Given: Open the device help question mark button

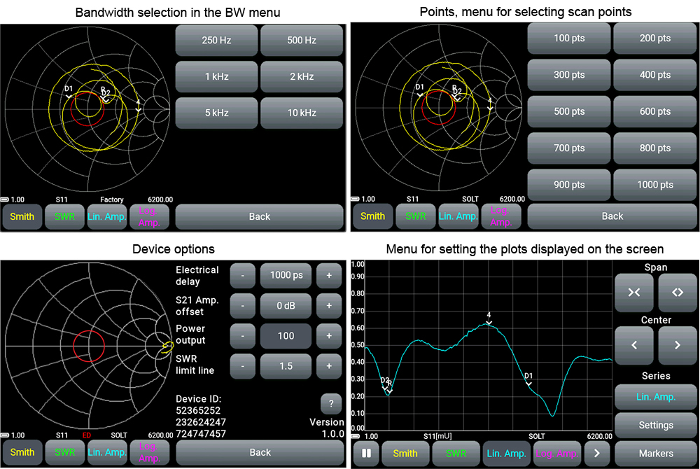Looking at the screenshot, I should 330,403.
